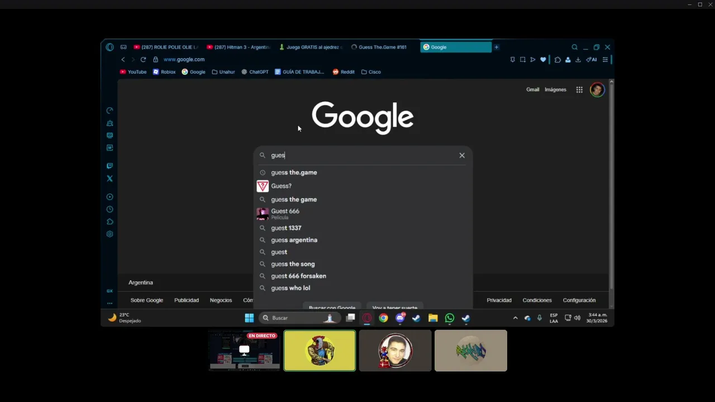Open the Player sidebar icon
Screen dimensions: 715x402
point(109,197)
